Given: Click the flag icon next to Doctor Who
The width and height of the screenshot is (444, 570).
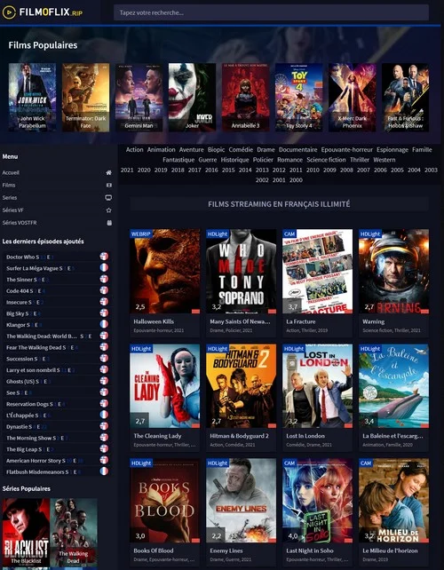Looking at the screenshot, I should pos(104,257).
